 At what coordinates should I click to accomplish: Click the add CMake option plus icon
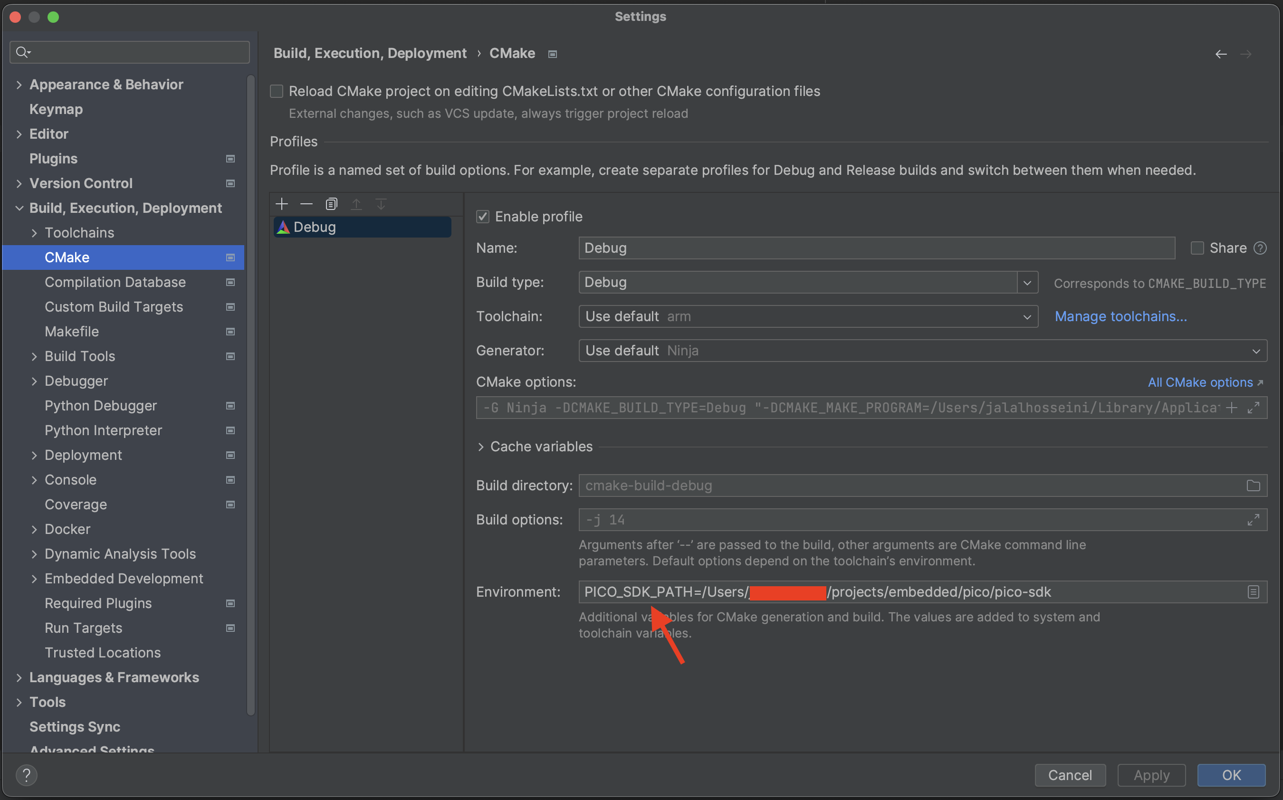click(x=1231, y=408)
